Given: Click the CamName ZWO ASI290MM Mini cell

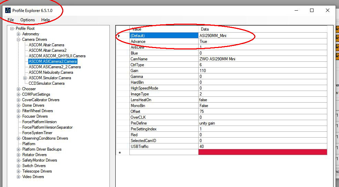Looking at the screenshot, I should pyautogui.click(x=263, y=59).
